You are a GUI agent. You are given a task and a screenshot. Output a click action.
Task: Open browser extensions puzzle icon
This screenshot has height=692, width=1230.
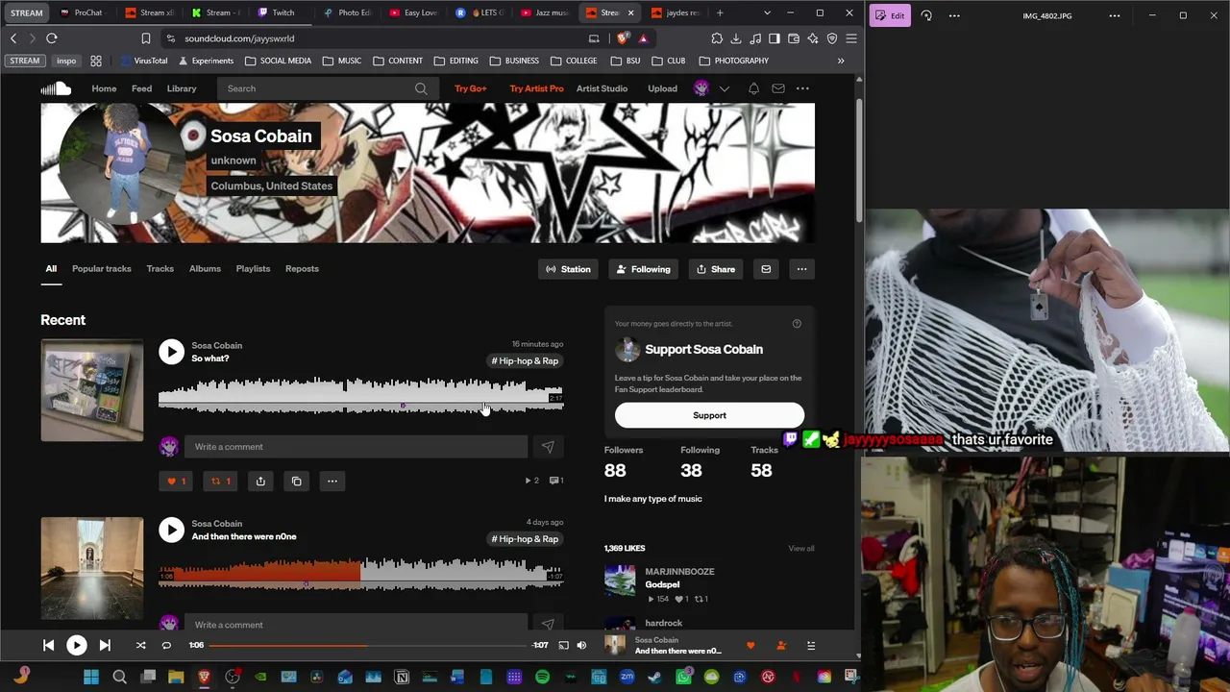pyautogui.click(x=717, y=38)
